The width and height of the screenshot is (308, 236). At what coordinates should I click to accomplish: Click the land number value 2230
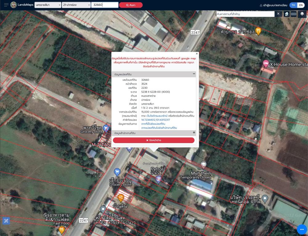[144, 88]
